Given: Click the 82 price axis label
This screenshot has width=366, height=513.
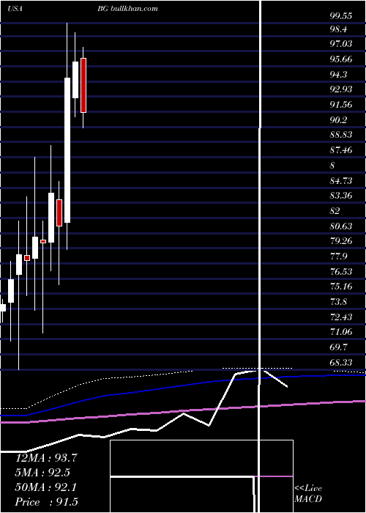Looking at the screenshot, I should pos(335,211).
